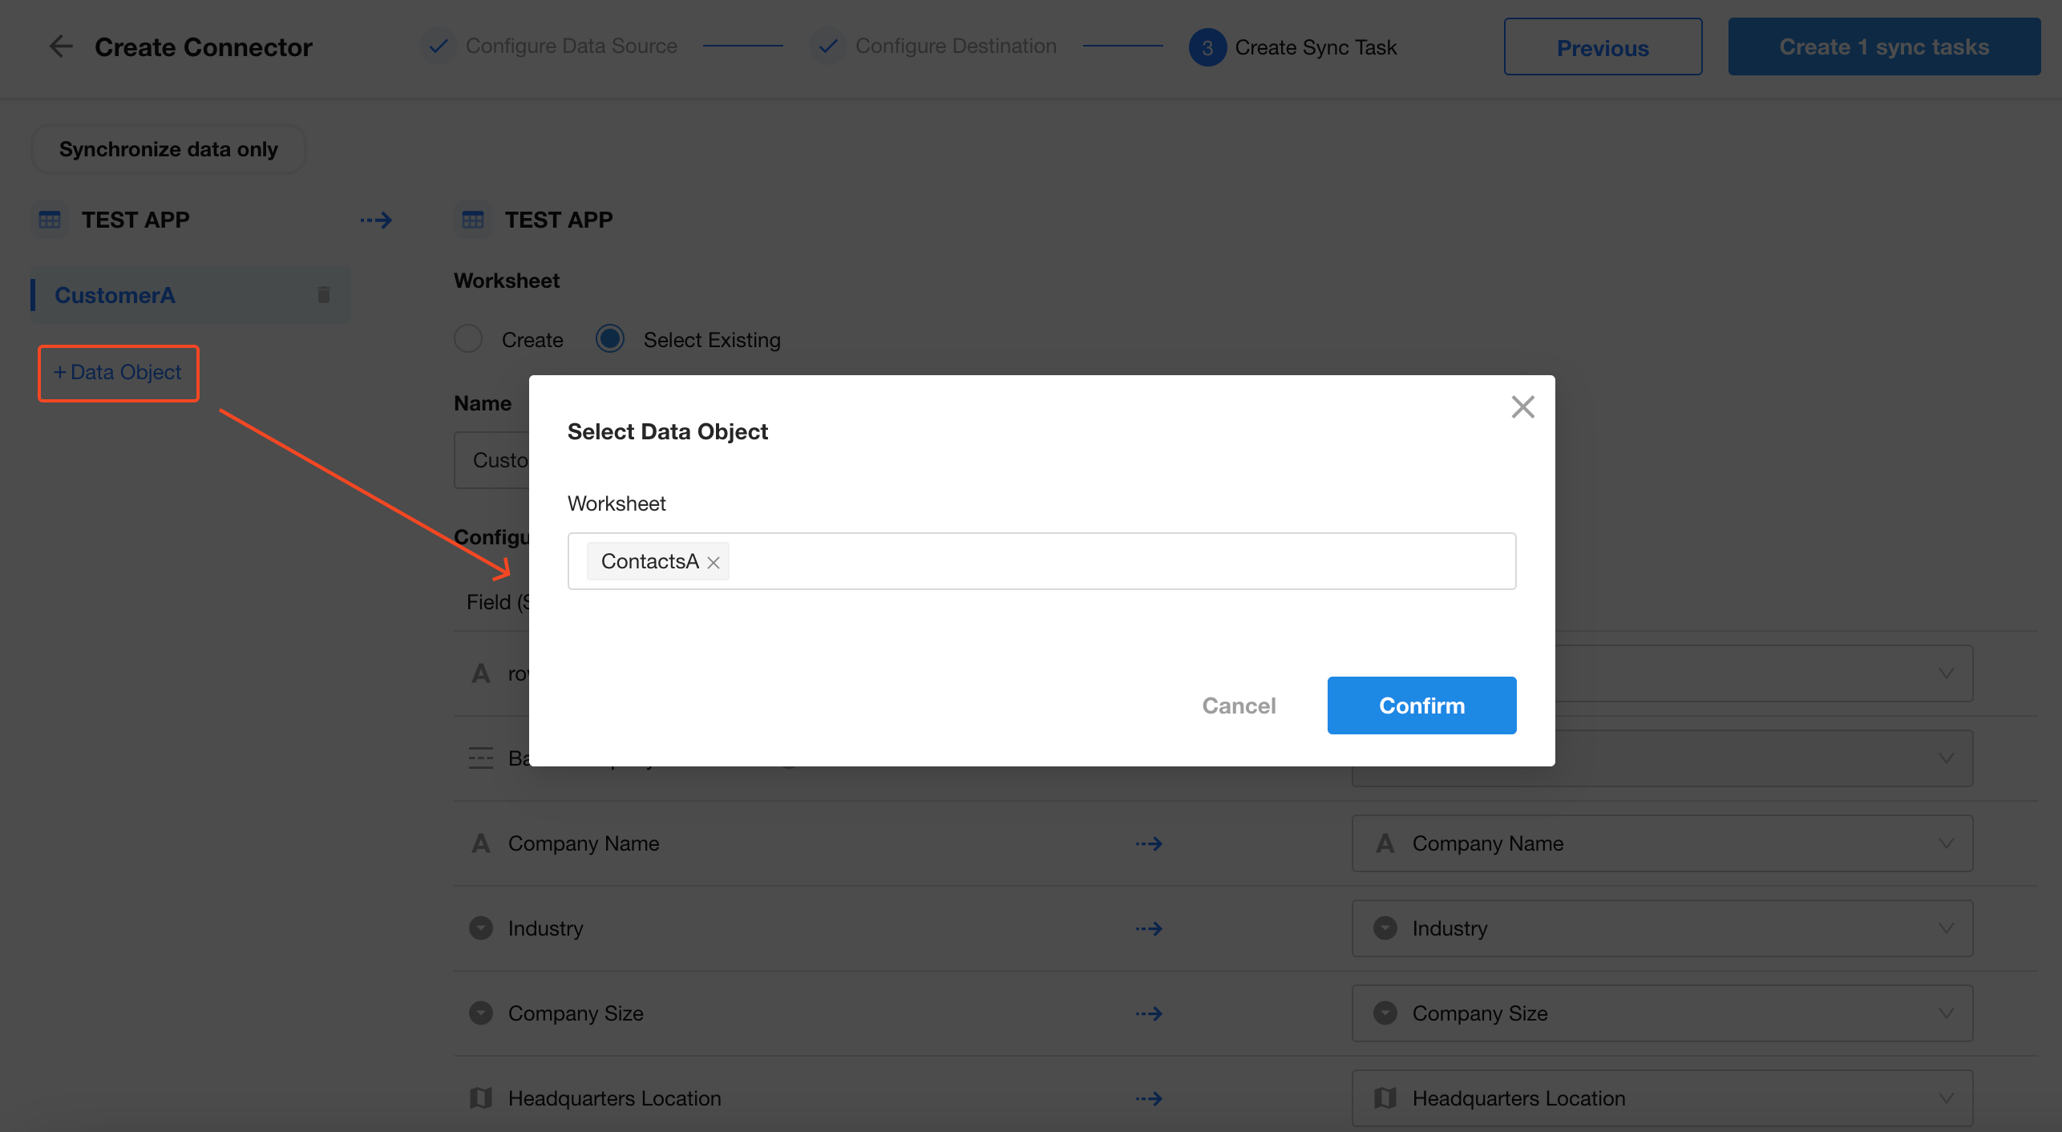Choose the Select Existing radio option
Image resolution: width=2062 pixels, height=1132 pixels.
(610, 339)
